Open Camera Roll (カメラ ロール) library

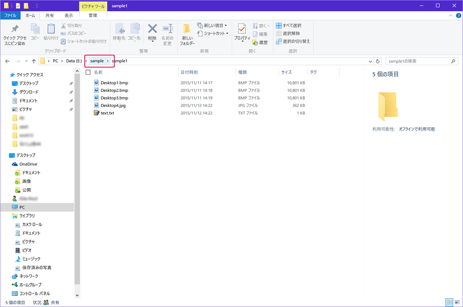pyautogui.click(x=32, y=224)
